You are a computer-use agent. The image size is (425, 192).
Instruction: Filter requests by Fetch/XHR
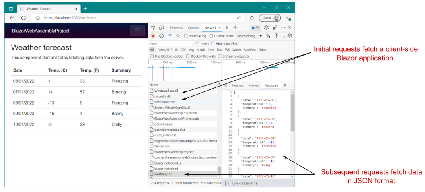point(165,50)
